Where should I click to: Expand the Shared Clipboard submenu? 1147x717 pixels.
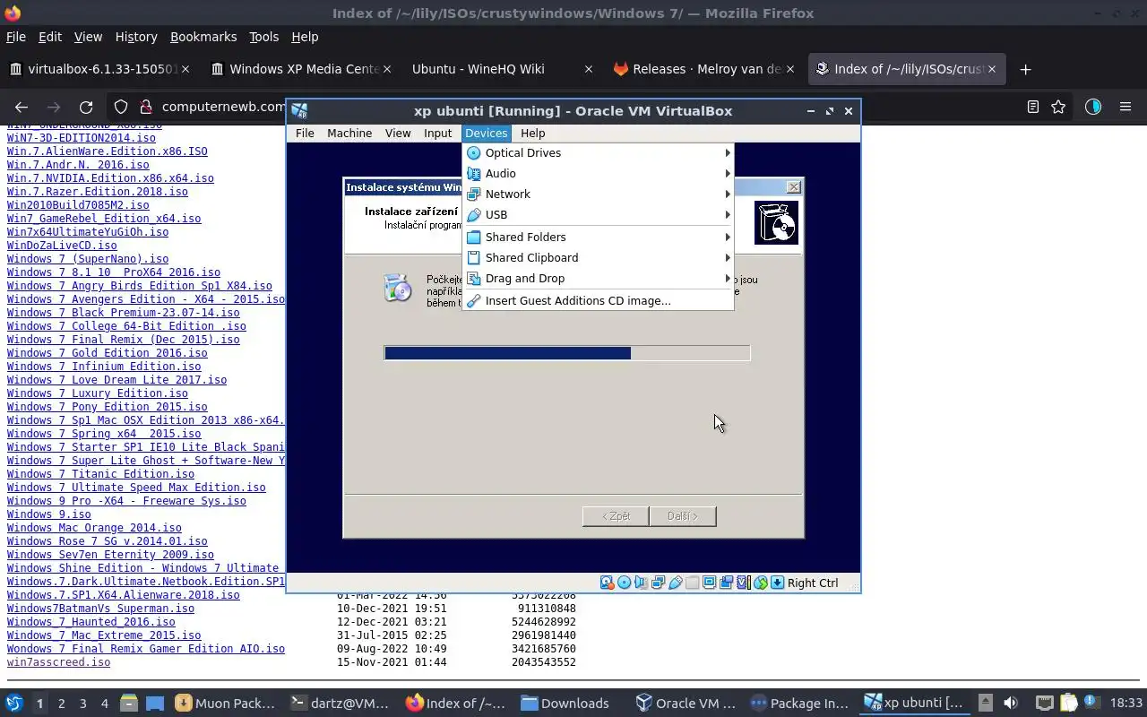[x=598, y=257]
